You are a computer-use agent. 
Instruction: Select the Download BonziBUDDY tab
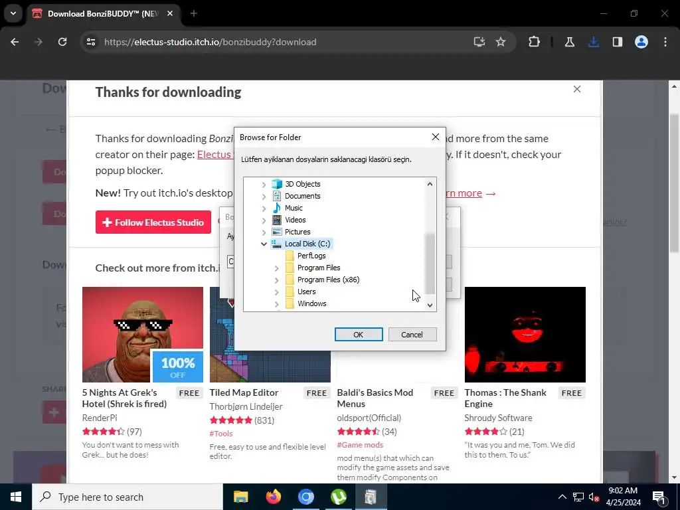103,14
